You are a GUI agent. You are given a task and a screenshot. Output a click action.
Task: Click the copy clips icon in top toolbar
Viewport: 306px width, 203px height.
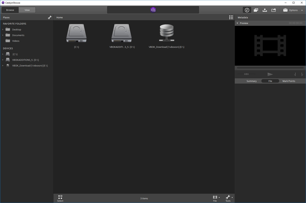[256, 10]
